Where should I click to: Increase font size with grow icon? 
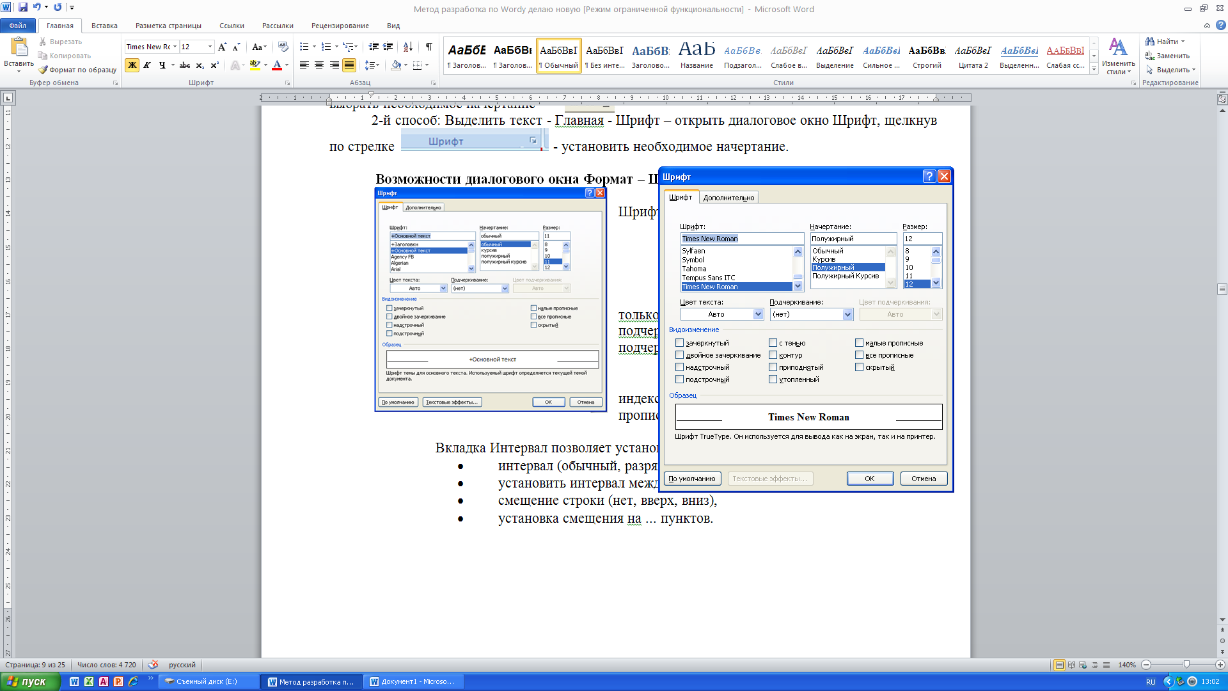tap(222, 47)
